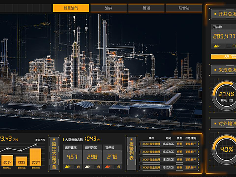Click the square bullet icon beside 开井总况
This screenshot has height=177, width=236.
click(215, 14)
